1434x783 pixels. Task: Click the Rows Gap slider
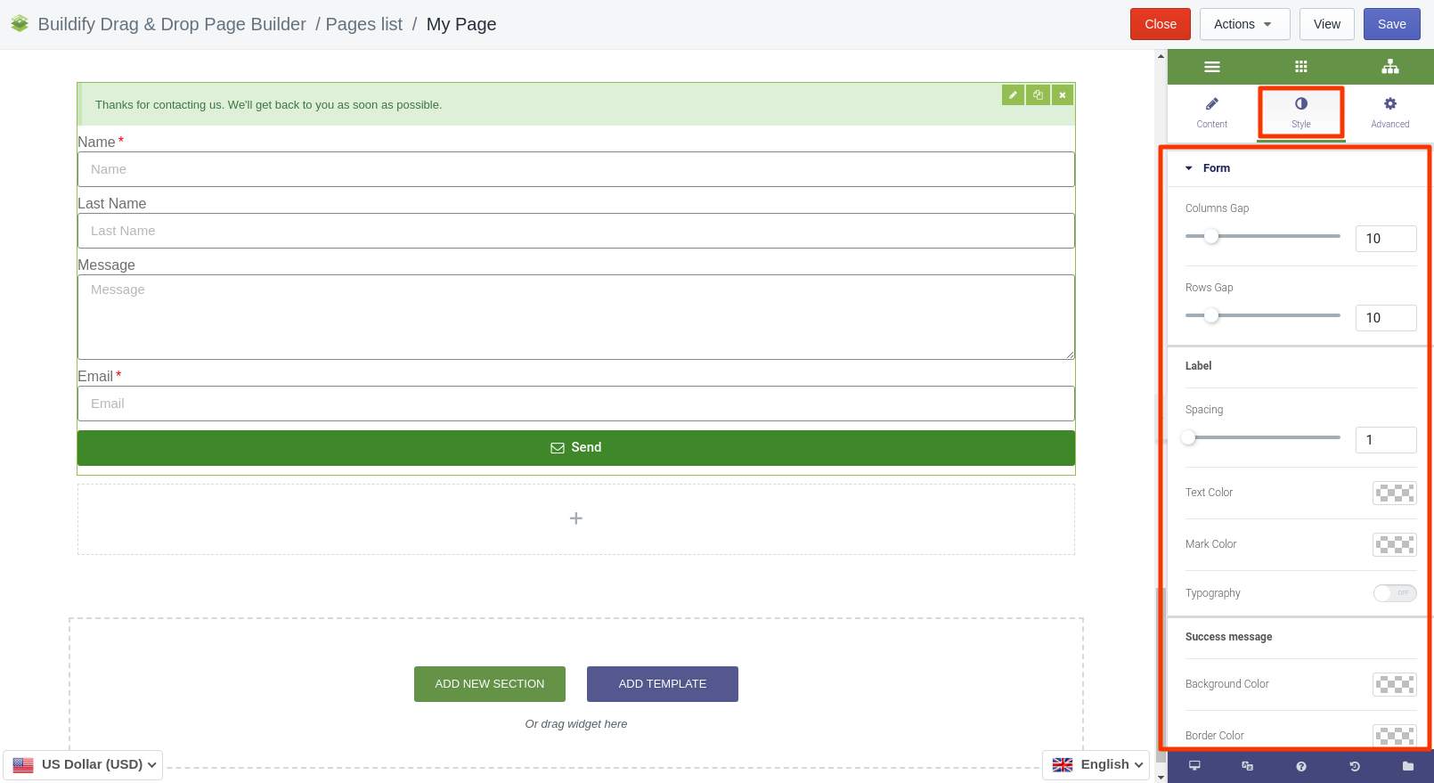click(1263, 315)
